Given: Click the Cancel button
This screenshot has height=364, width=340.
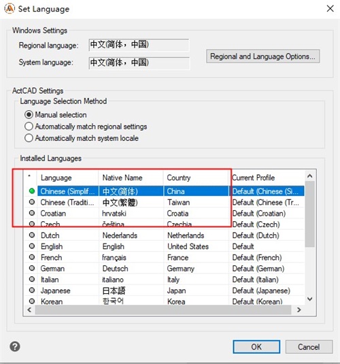Looking at the screenshot, I should [309, 347].
